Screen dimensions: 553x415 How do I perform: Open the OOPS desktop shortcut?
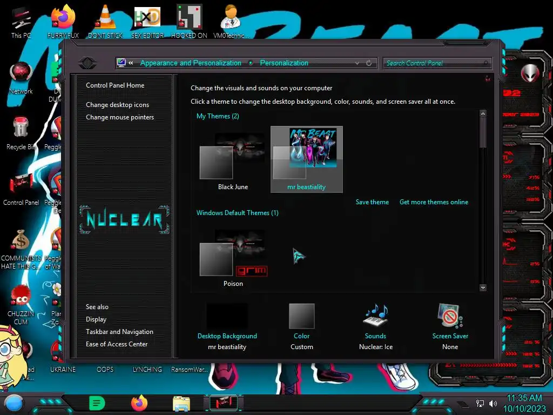click(x=105, y=370)
